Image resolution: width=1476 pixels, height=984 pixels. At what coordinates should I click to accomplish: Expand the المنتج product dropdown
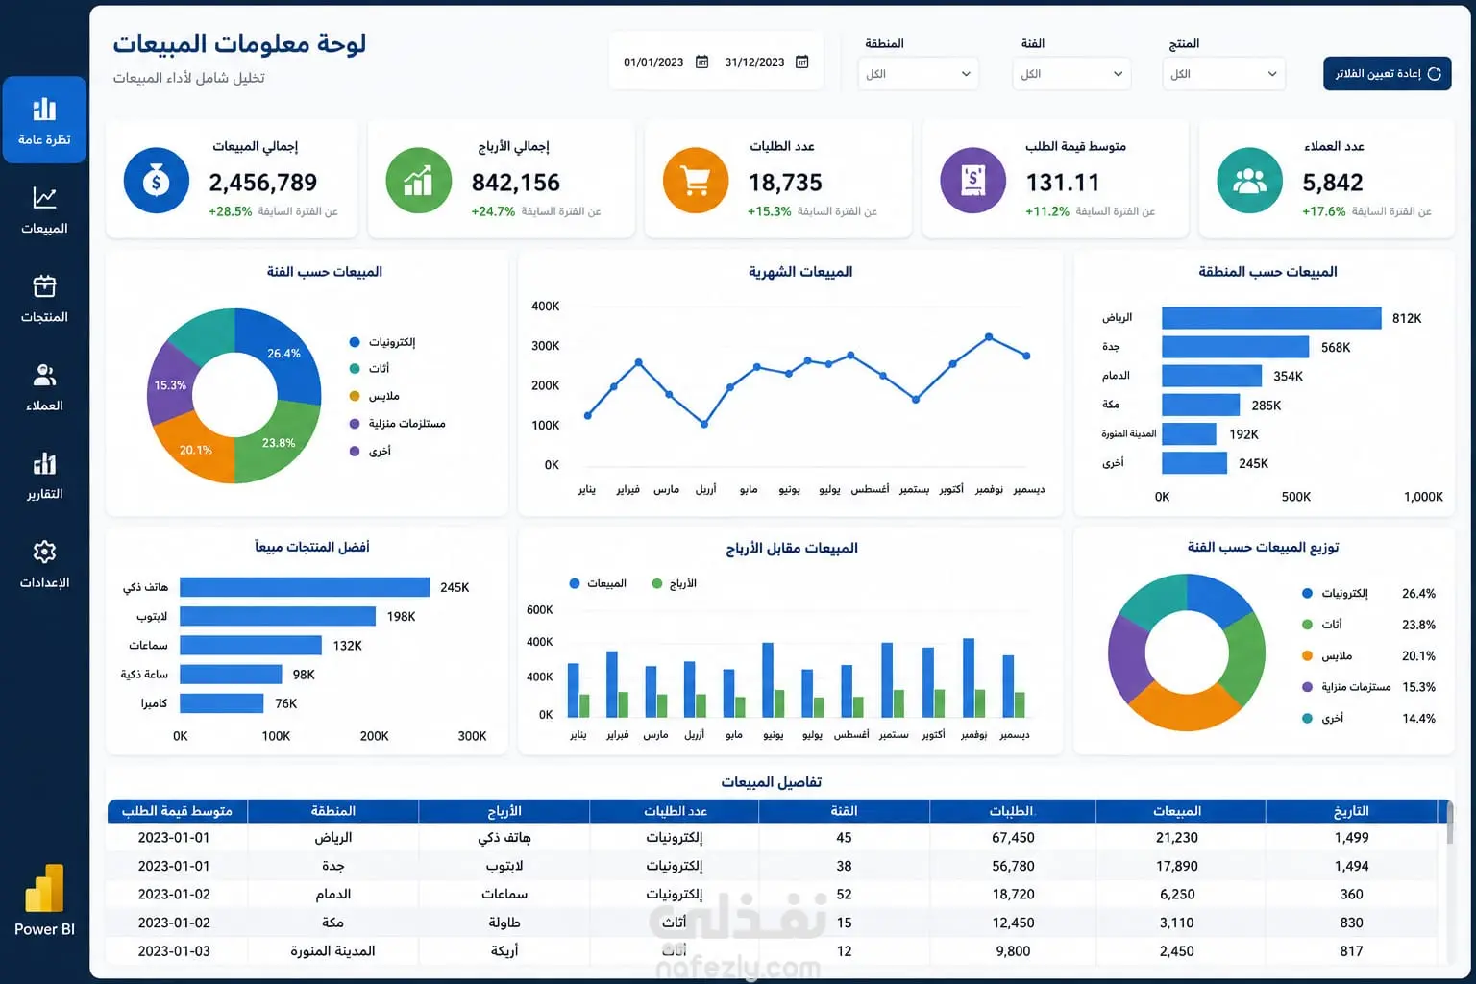(1224, 74)
